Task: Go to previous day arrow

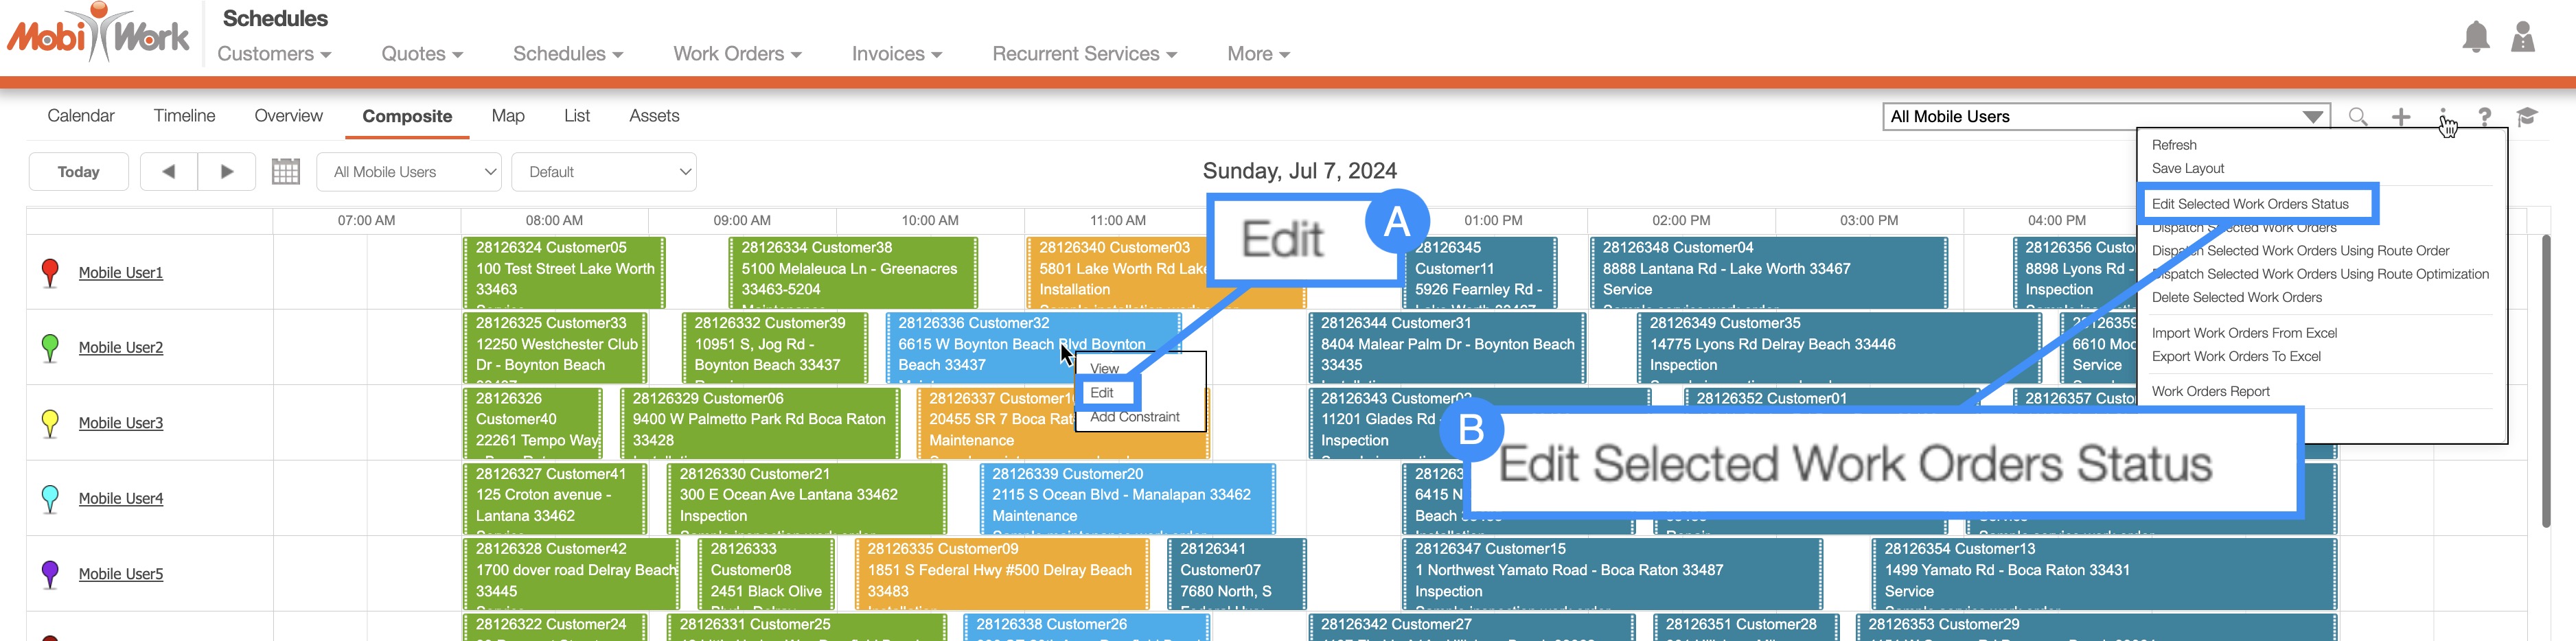Action: coord(169,172)
